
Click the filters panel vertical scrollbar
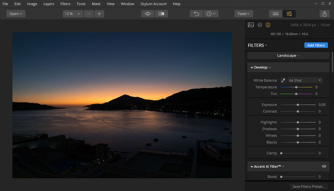(x=332, y=62)
